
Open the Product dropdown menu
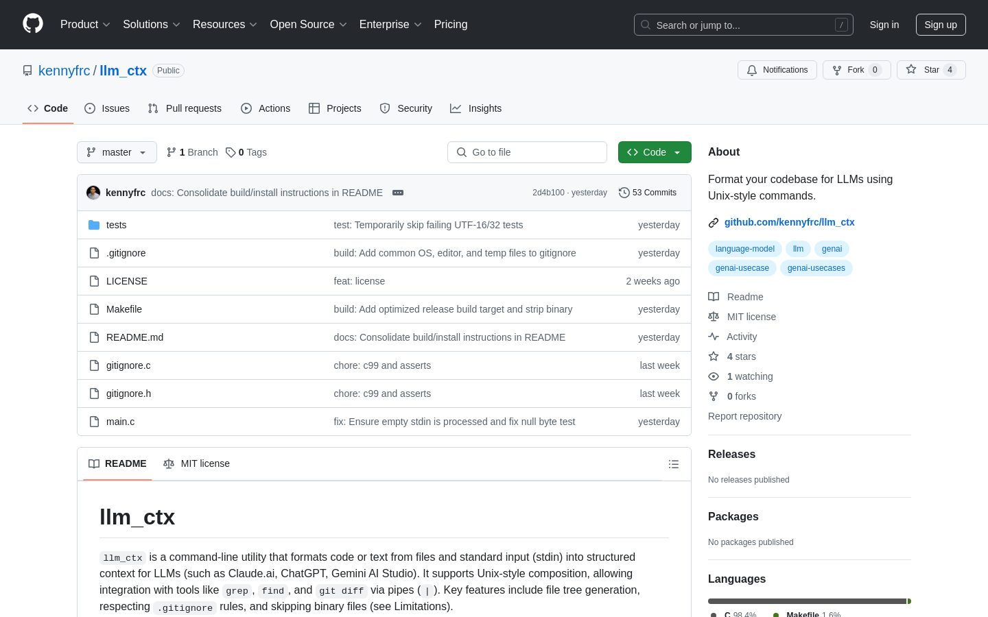[85, 25]
